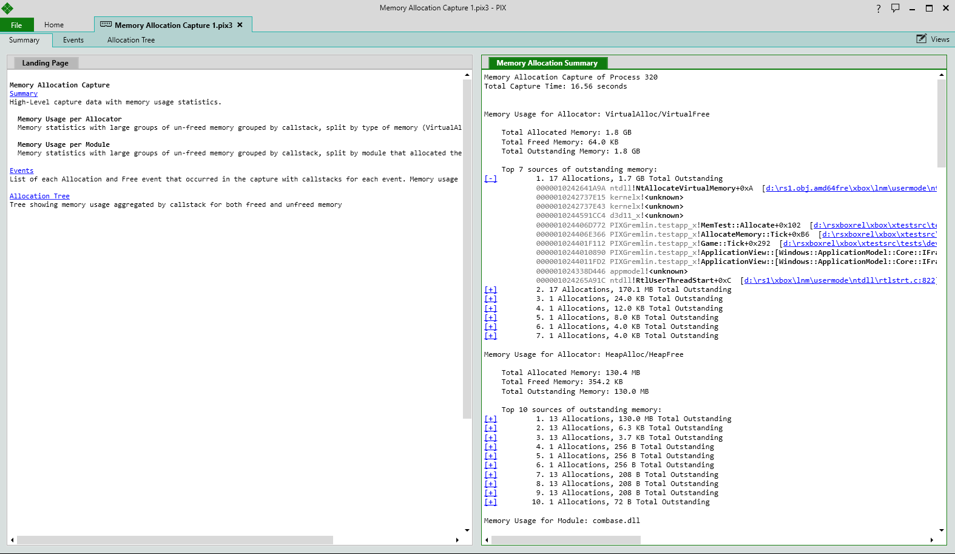955x554 pixels.
Task: Open the Views layout icon
Action: tap(921, 39)
